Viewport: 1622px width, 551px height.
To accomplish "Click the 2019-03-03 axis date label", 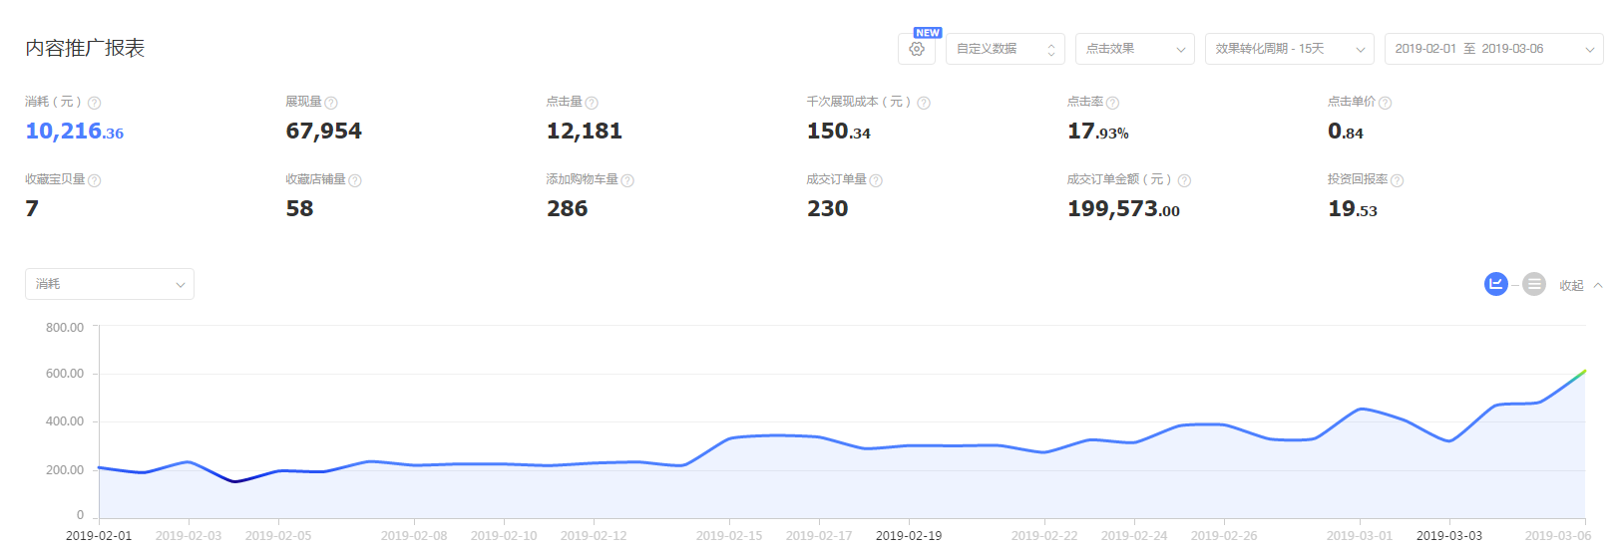I will 1448,536.
